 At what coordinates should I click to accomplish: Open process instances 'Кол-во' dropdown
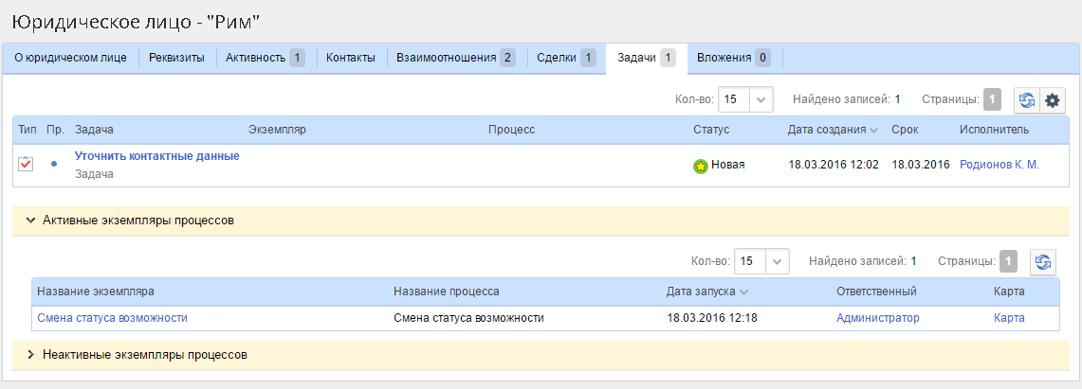click(777, 261)
